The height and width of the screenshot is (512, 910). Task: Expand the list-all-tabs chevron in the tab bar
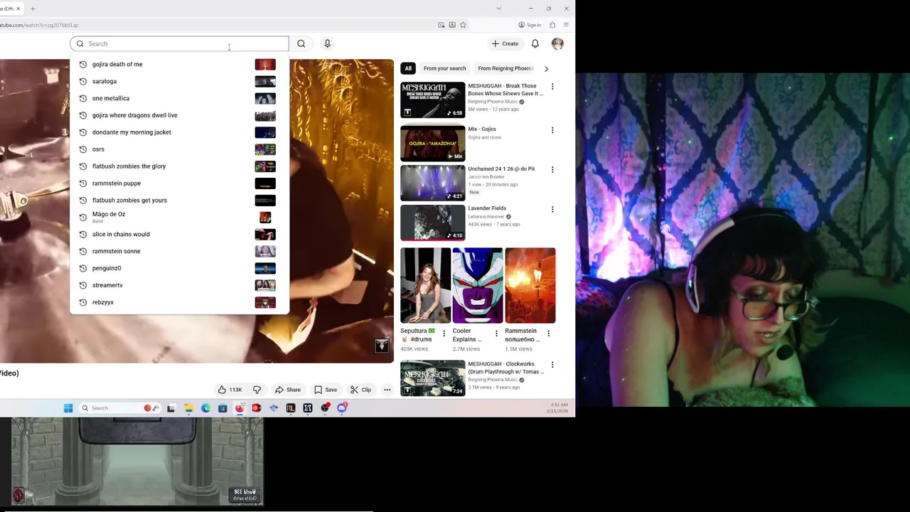(498, 9)
